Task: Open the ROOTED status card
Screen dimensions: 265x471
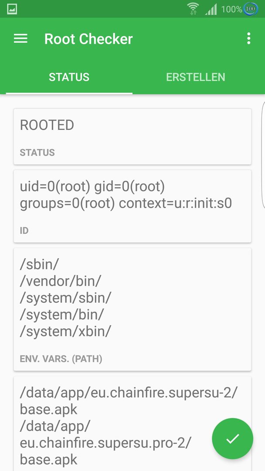Action: (132, 137)
